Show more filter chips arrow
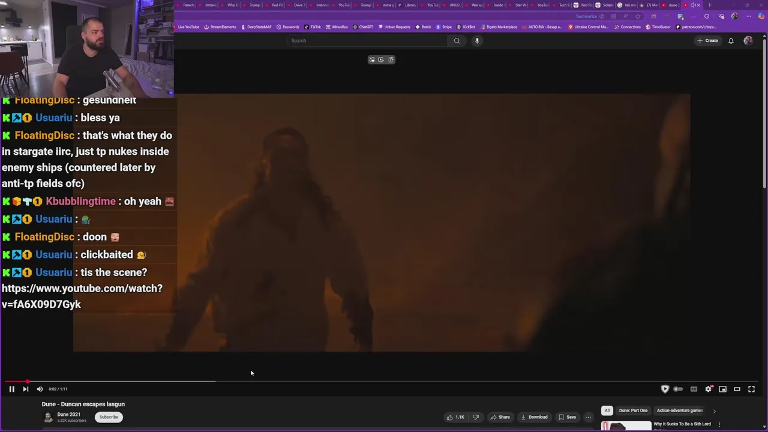This screenshot has width=768, height=432. 714,411
